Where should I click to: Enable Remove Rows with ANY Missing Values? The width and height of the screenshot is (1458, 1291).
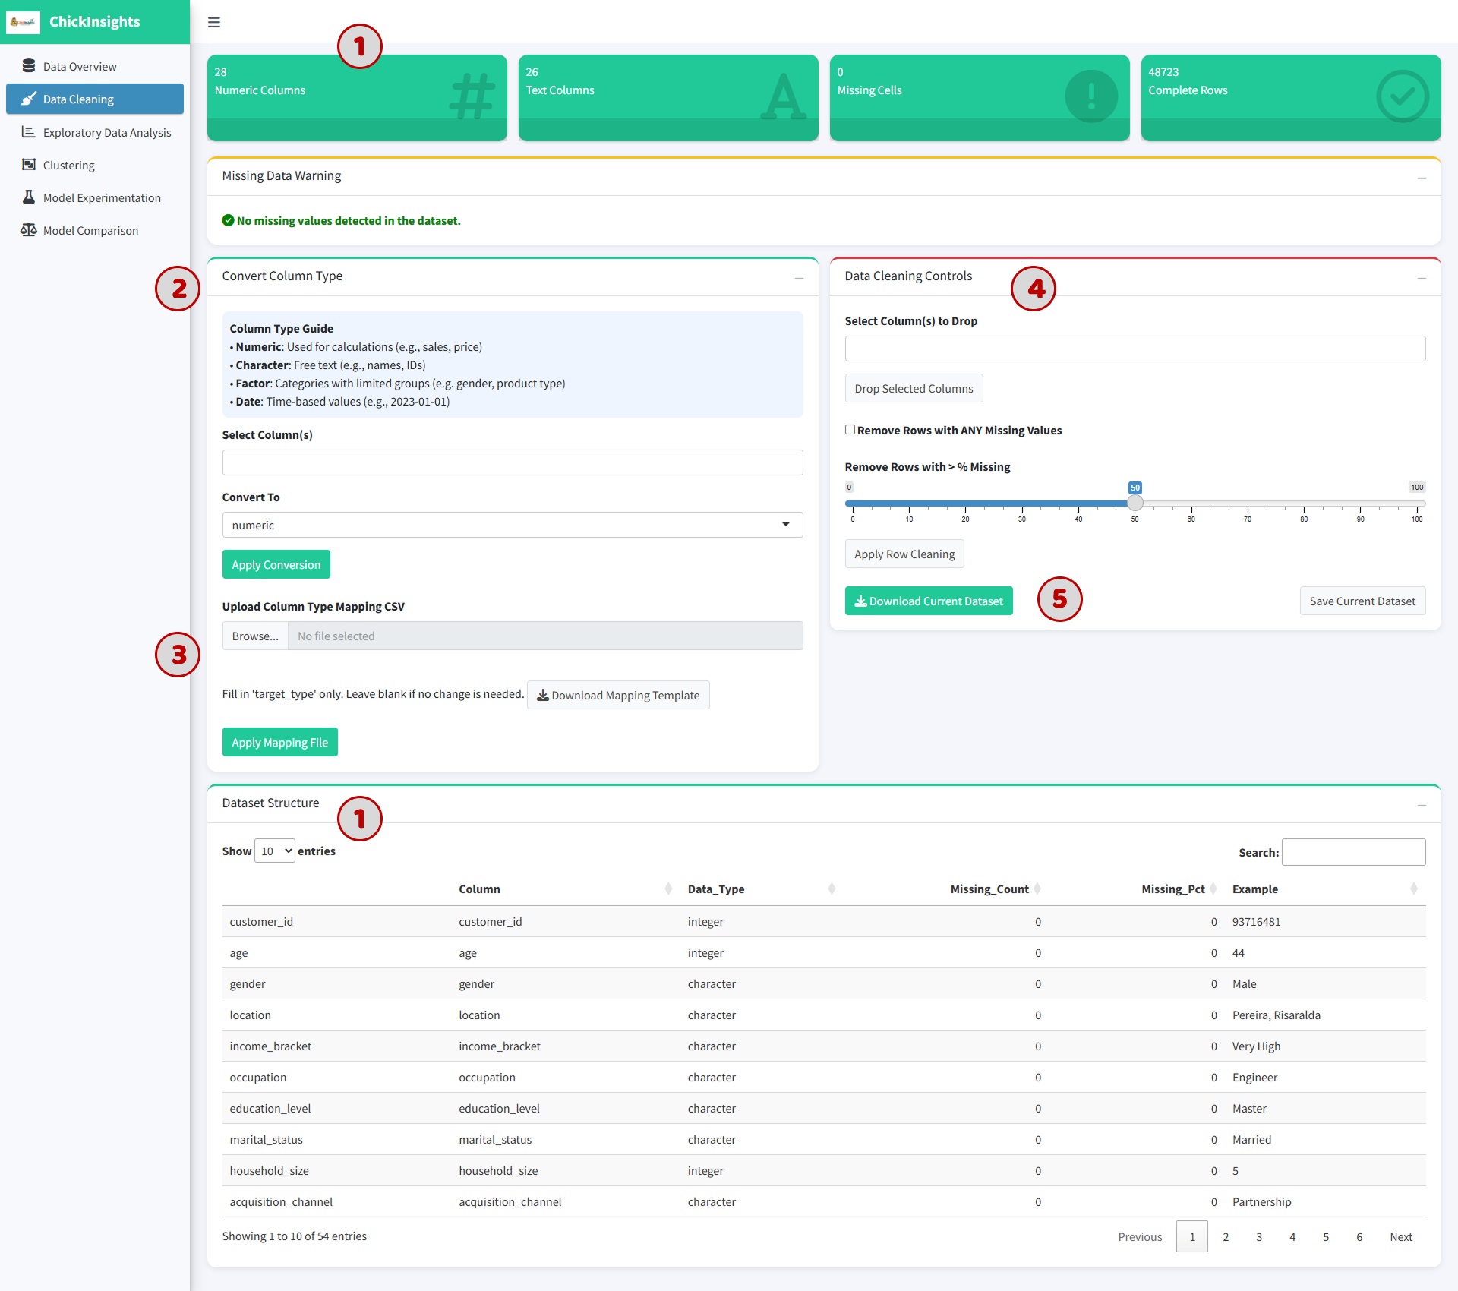click(x=850, y=430)
